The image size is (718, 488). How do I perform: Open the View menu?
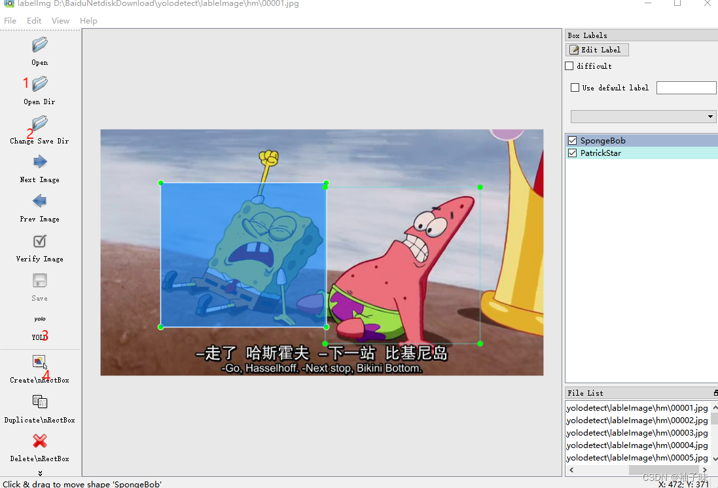point(60,20)
